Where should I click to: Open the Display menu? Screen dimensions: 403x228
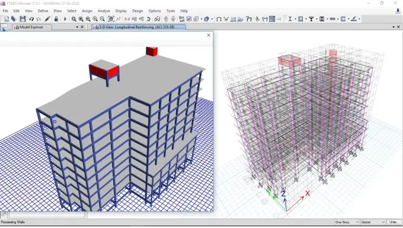[121, 11]
